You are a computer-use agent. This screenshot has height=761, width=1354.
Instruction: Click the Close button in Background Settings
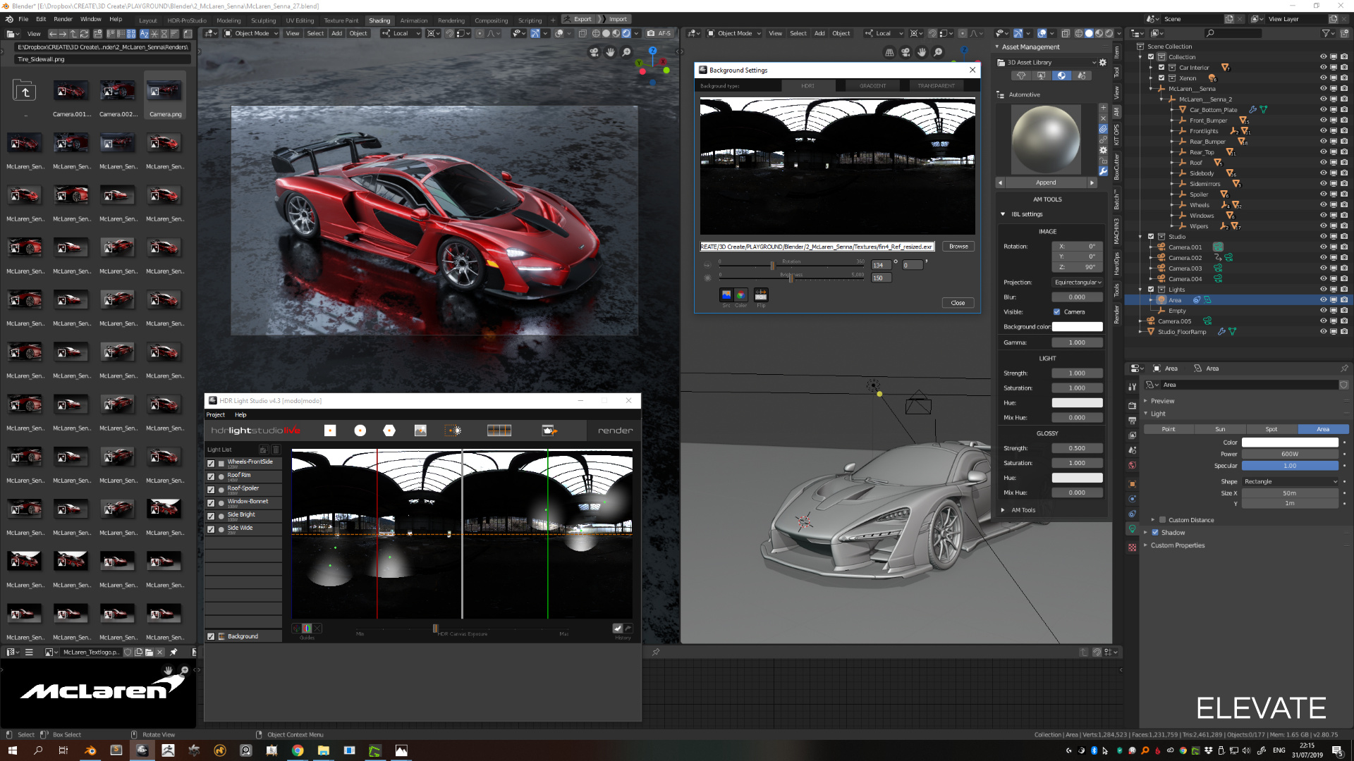[958, 303]
